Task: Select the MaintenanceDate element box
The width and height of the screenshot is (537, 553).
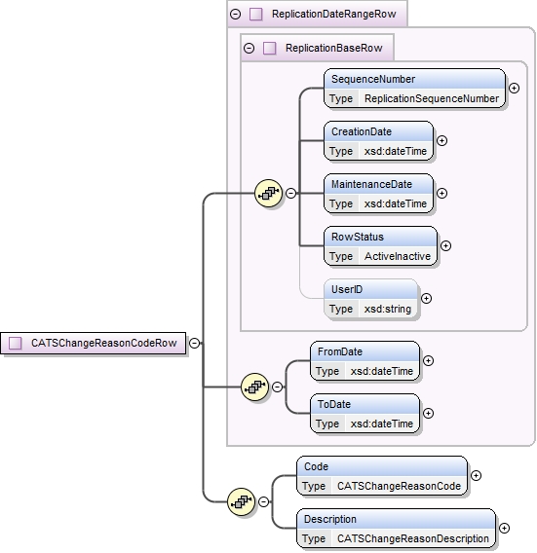Action: point(378,194)
